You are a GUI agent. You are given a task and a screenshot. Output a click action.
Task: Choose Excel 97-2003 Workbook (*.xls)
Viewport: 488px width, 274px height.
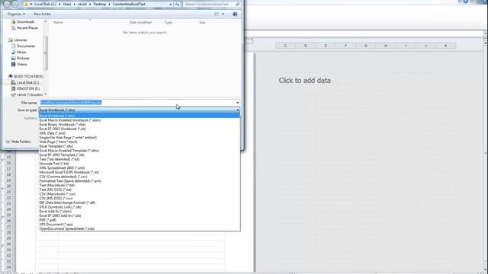[139, 129]
